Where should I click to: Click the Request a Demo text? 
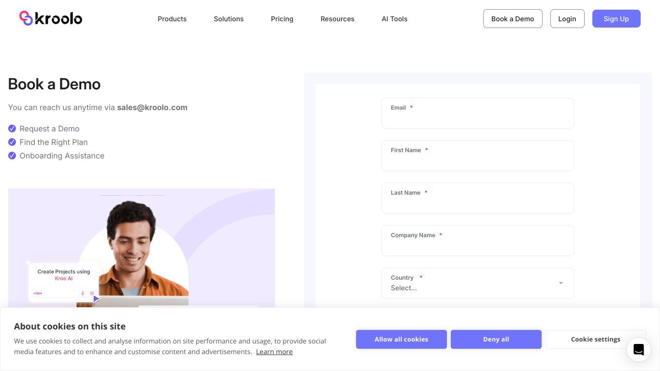point(49,128)
